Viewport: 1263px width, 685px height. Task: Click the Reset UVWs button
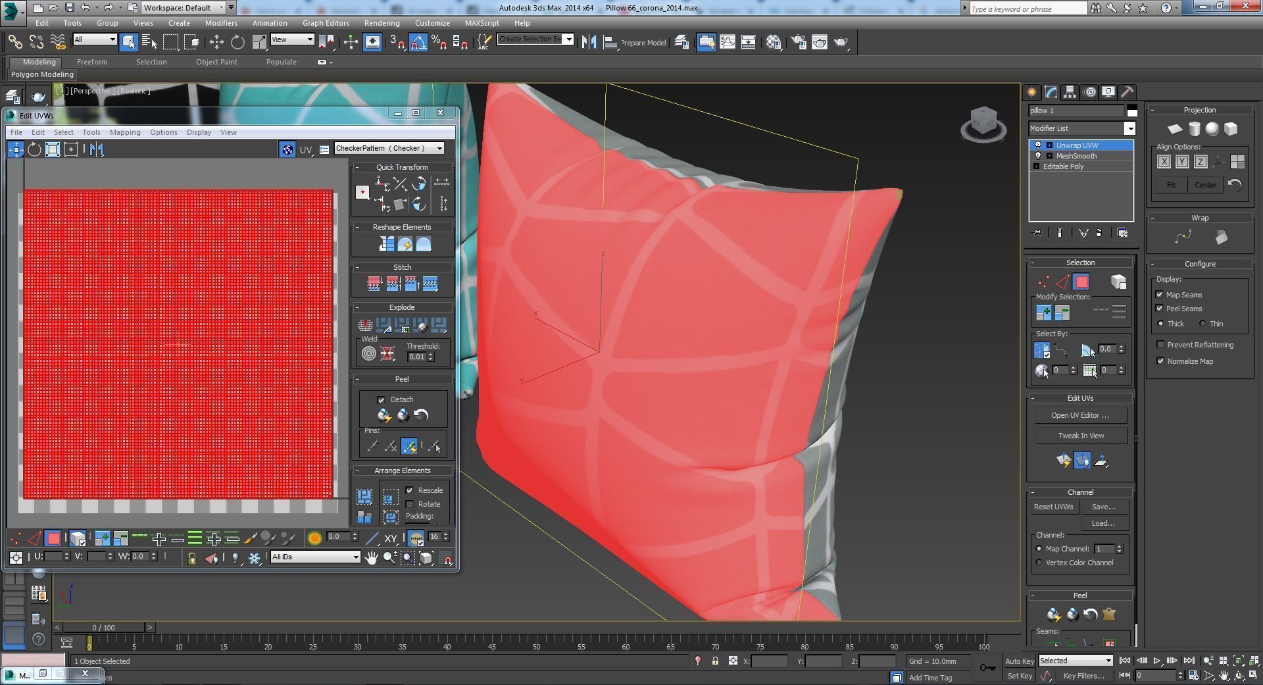pos(1053,507)
